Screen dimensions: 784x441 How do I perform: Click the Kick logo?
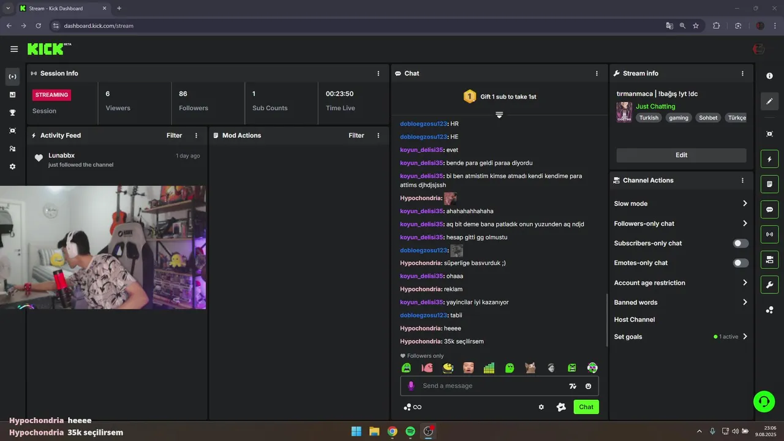pos(49,49)
